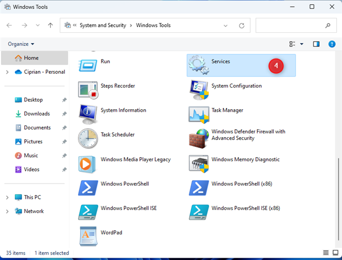This screenshot has height=260, width=342.
Task: Expand Ciprian - Personal OneDrive node
Action: pos(7,72)
